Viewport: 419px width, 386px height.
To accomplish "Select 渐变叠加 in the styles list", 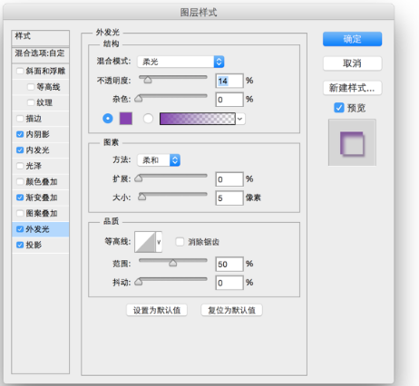I will [41, 198].
